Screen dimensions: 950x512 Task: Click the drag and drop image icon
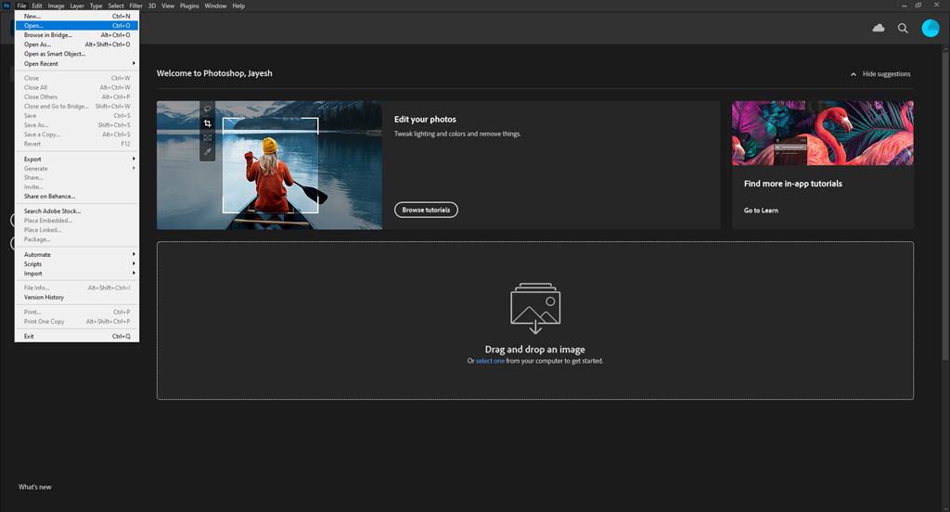pos(535,308)
